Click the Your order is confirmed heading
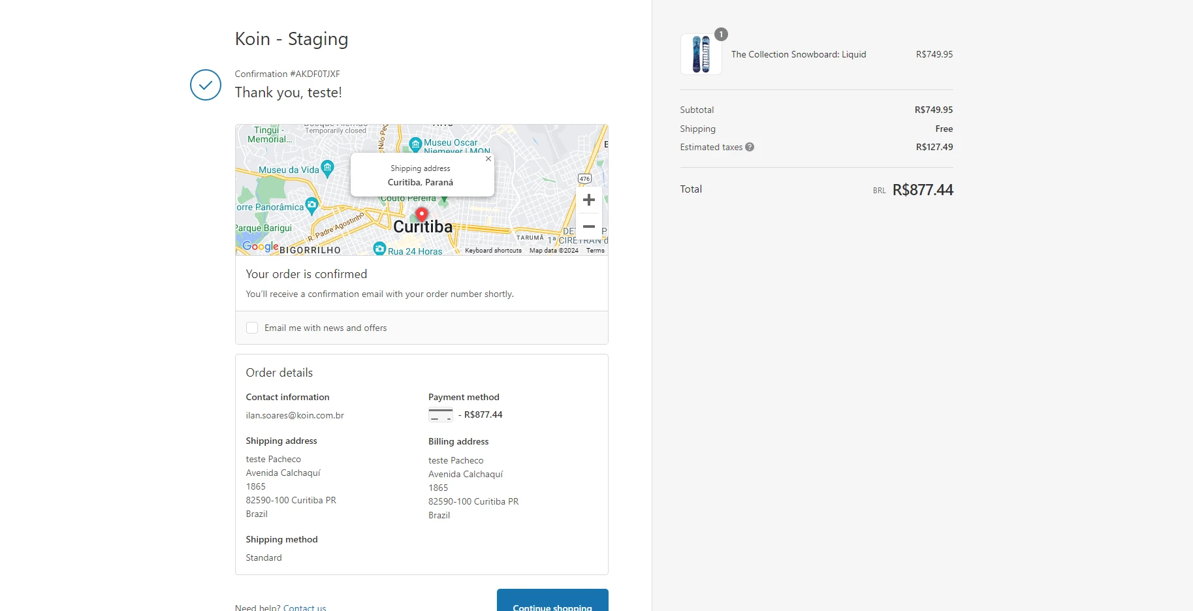The height and width of the screenshot is (611, 1193). click(x=307, y=274)
